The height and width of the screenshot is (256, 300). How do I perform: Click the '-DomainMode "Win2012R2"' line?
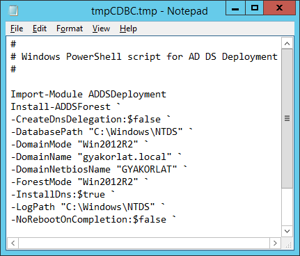coord(79,144)
